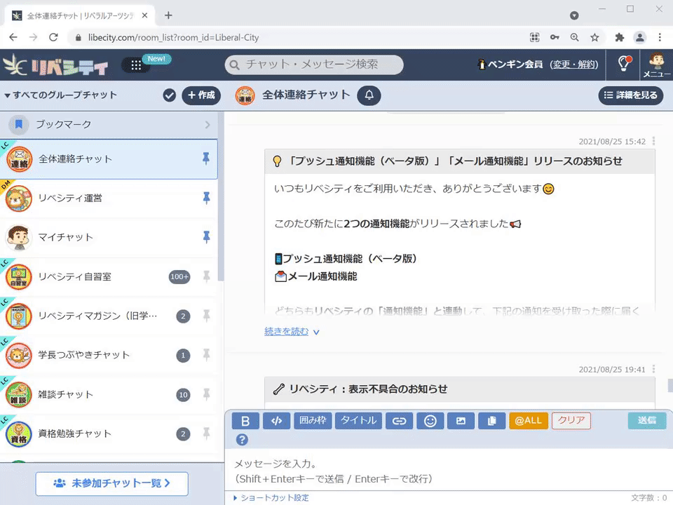Viewport: 673px width, 505px height.
Task: Open the Chrome three-dot menu
Action: click(660, 37)
